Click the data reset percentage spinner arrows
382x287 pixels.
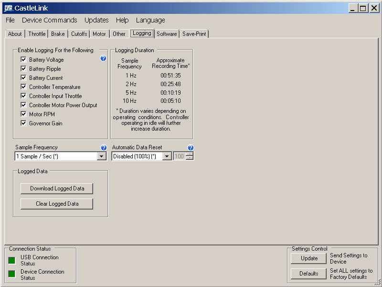tap(190, 156)
